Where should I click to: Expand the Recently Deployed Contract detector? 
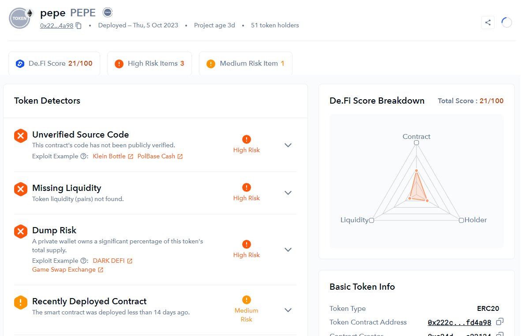coord(288,310)
